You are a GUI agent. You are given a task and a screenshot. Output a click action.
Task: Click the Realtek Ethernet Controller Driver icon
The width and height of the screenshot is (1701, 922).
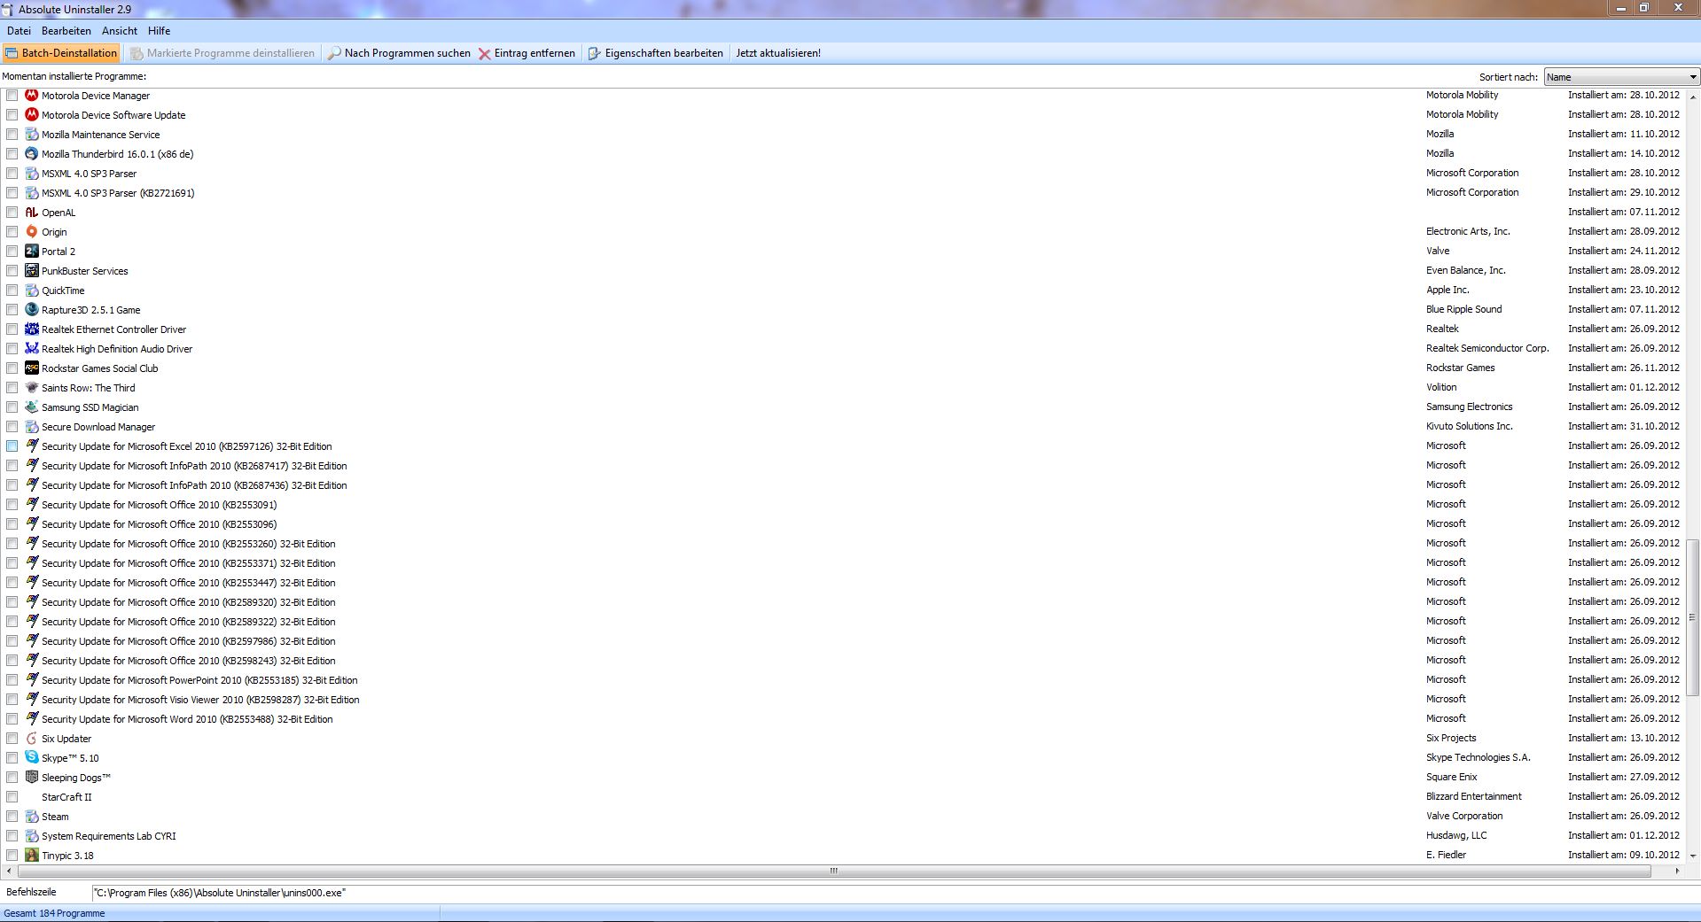tap(32, 329)
